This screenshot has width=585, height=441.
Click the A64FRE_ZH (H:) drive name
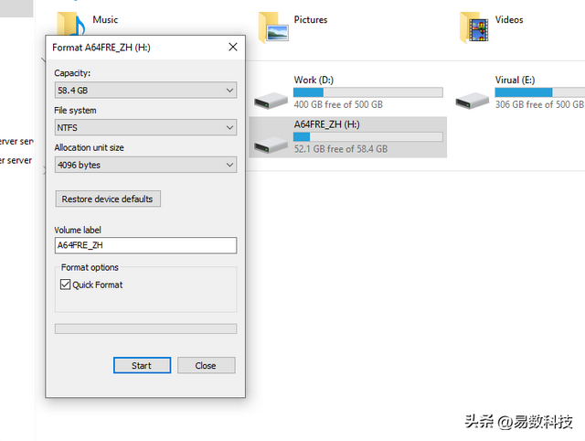tap(326, 124)
